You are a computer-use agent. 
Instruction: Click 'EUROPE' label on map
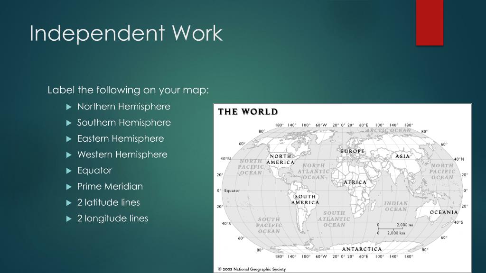tap(353, 151)
